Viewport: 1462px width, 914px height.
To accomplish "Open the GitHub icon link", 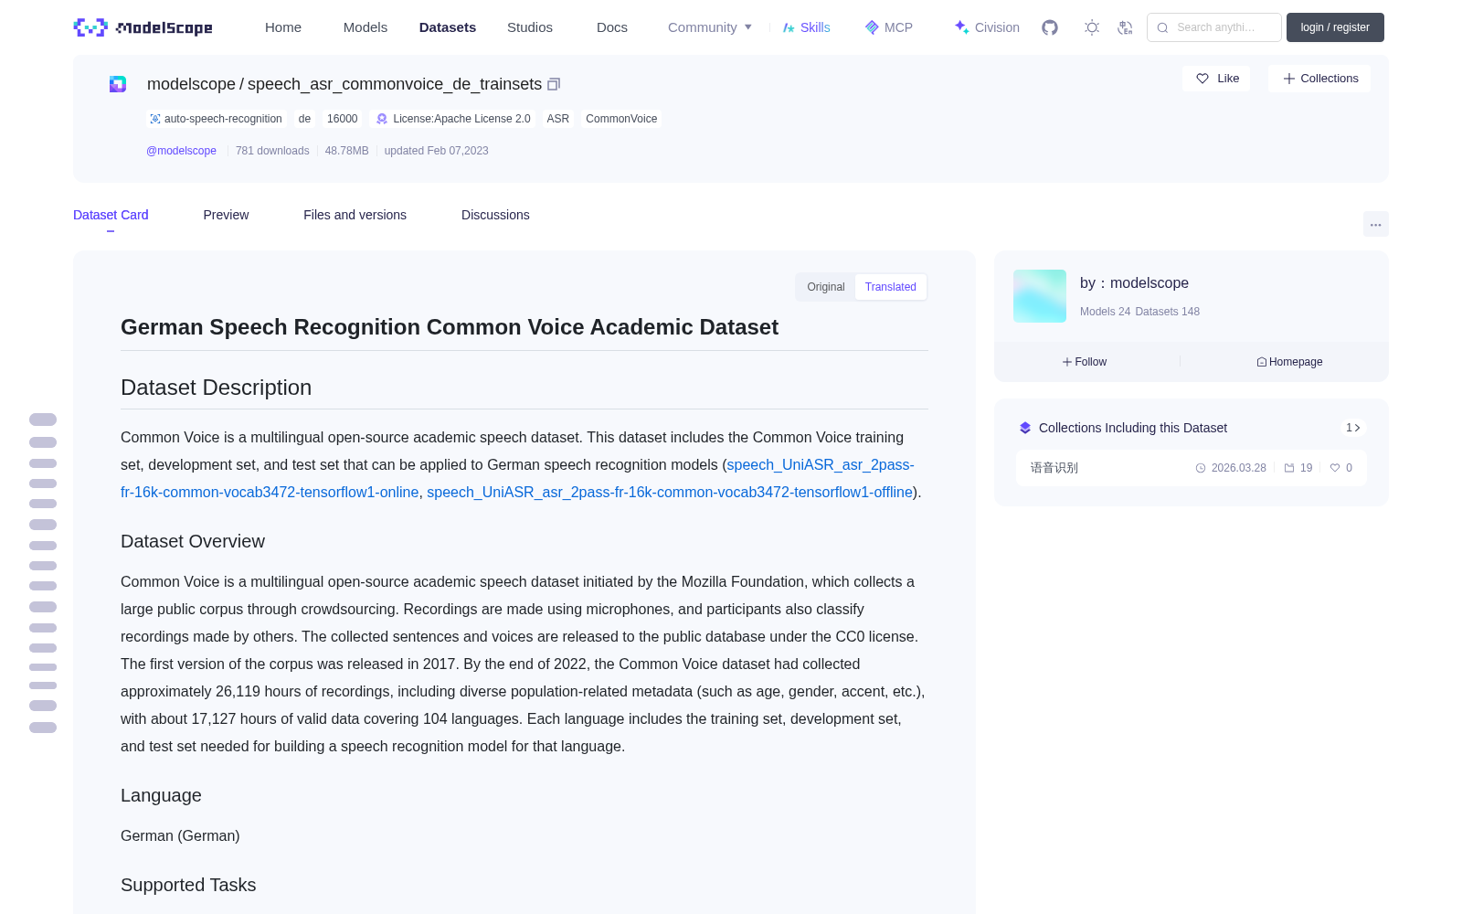I will (x=1050, y=27).
